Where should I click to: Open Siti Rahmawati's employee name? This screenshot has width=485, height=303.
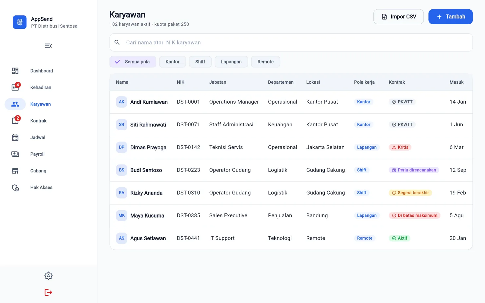click(148, 125)
